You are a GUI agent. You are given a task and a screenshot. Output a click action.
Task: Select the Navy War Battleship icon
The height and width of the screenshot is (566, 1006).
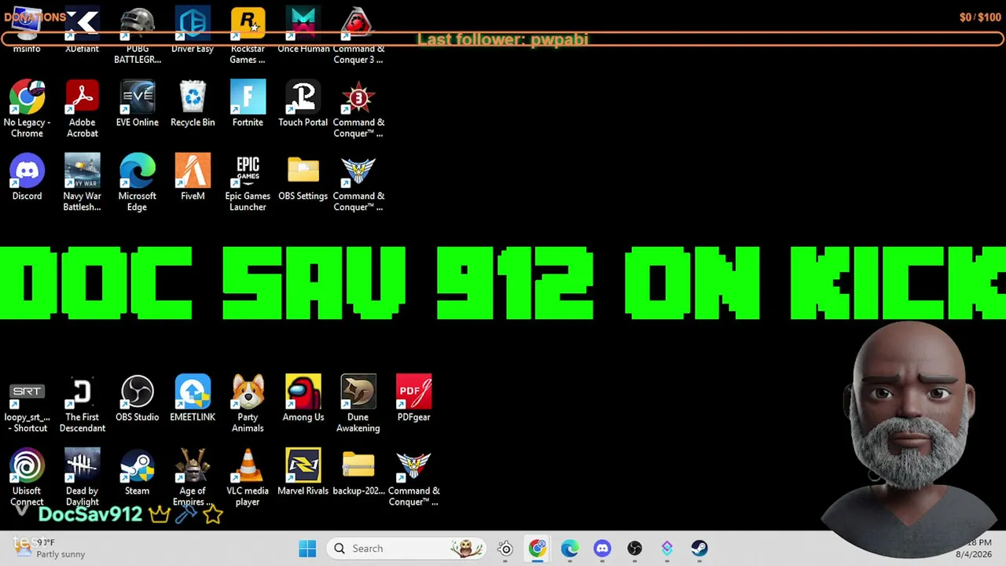tap(82, 183)
